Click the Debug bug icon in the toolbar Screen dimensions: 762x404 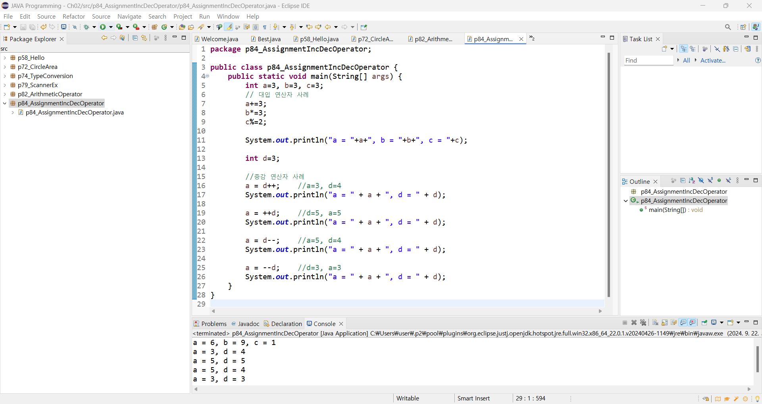[x=86, y=27]
